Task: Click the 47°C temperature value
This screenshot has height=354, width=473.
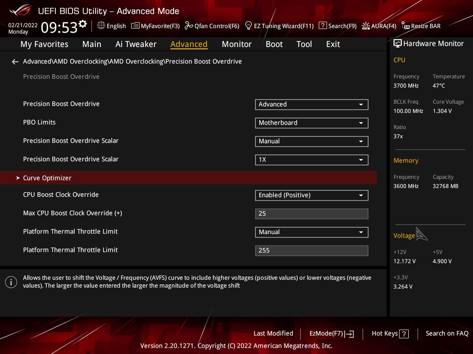Action: coord(439,86)
